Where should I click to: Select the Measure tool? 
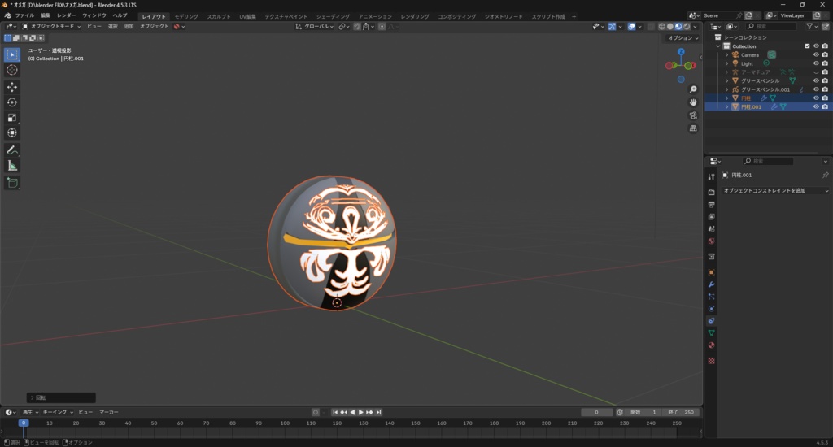pyautogui.click(x=12, y=166)
